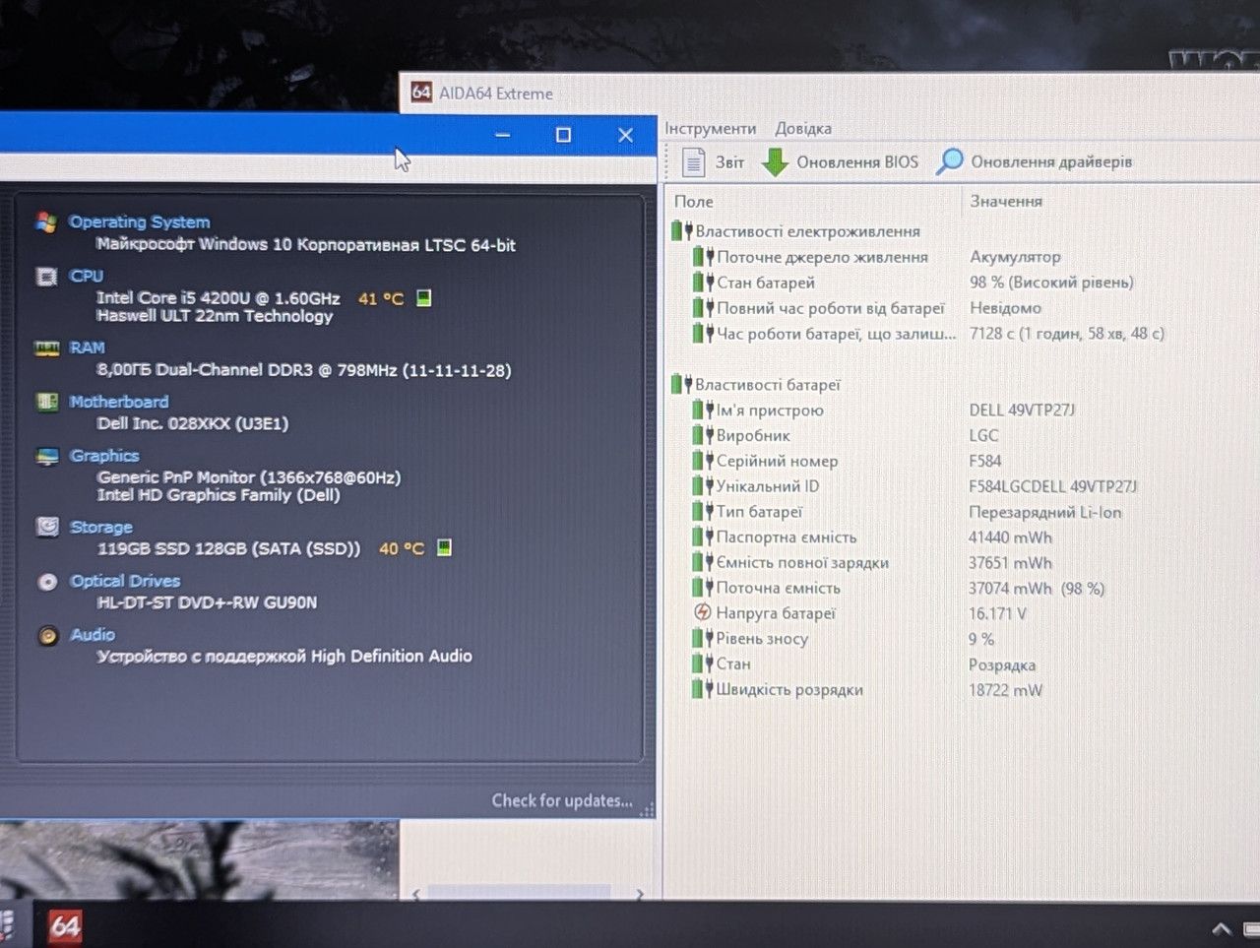Image resolution: width=1260 pixels, height=948 pixels.
Task: Click the battery icon beside Стан батареї
Action: (703, 283)
